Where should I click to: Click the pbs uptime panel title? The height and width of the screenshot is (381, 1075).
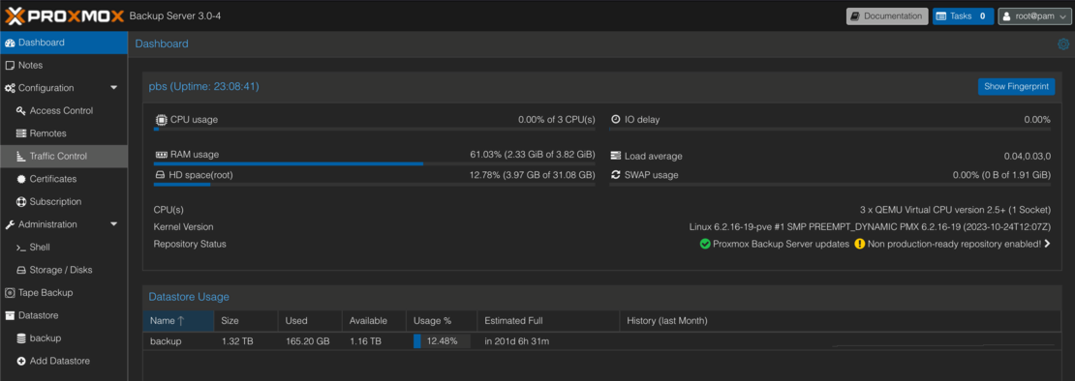tap(203, 86)
